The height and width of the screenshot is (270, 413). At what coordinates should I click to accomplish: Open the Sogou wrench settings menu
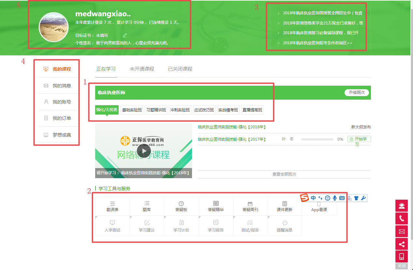(x=363, y=198)
